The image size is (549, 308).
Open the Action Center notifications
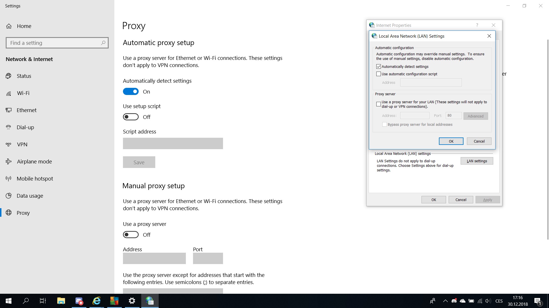(x=538, y=301)
